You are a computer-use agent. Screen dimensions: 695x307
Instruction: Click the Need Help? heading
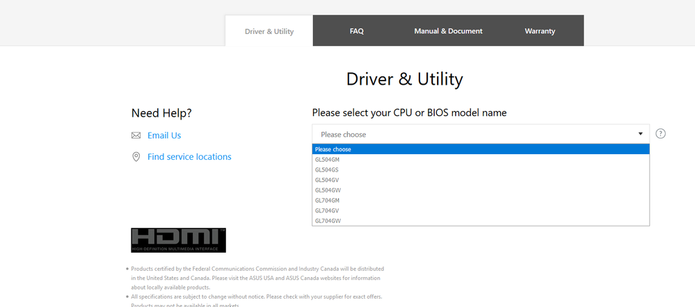pos(161,113)
